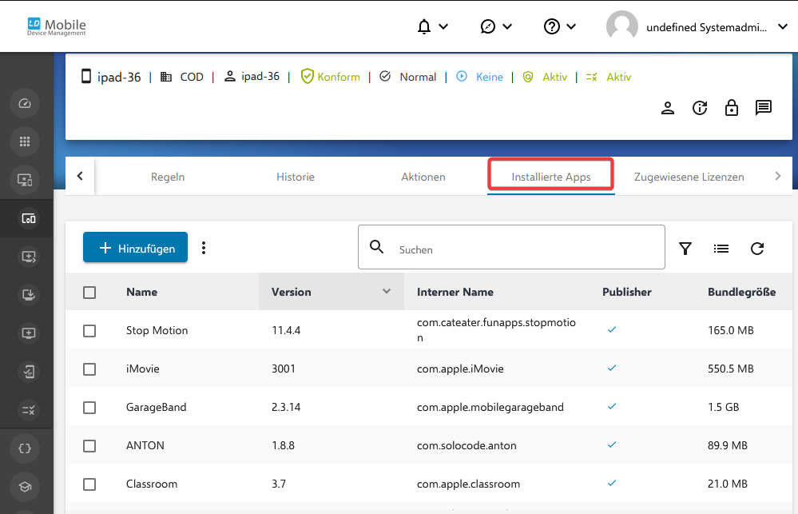The image size is (798, 514).
Task: Click the Keine status link
Action: coord(490,77)
